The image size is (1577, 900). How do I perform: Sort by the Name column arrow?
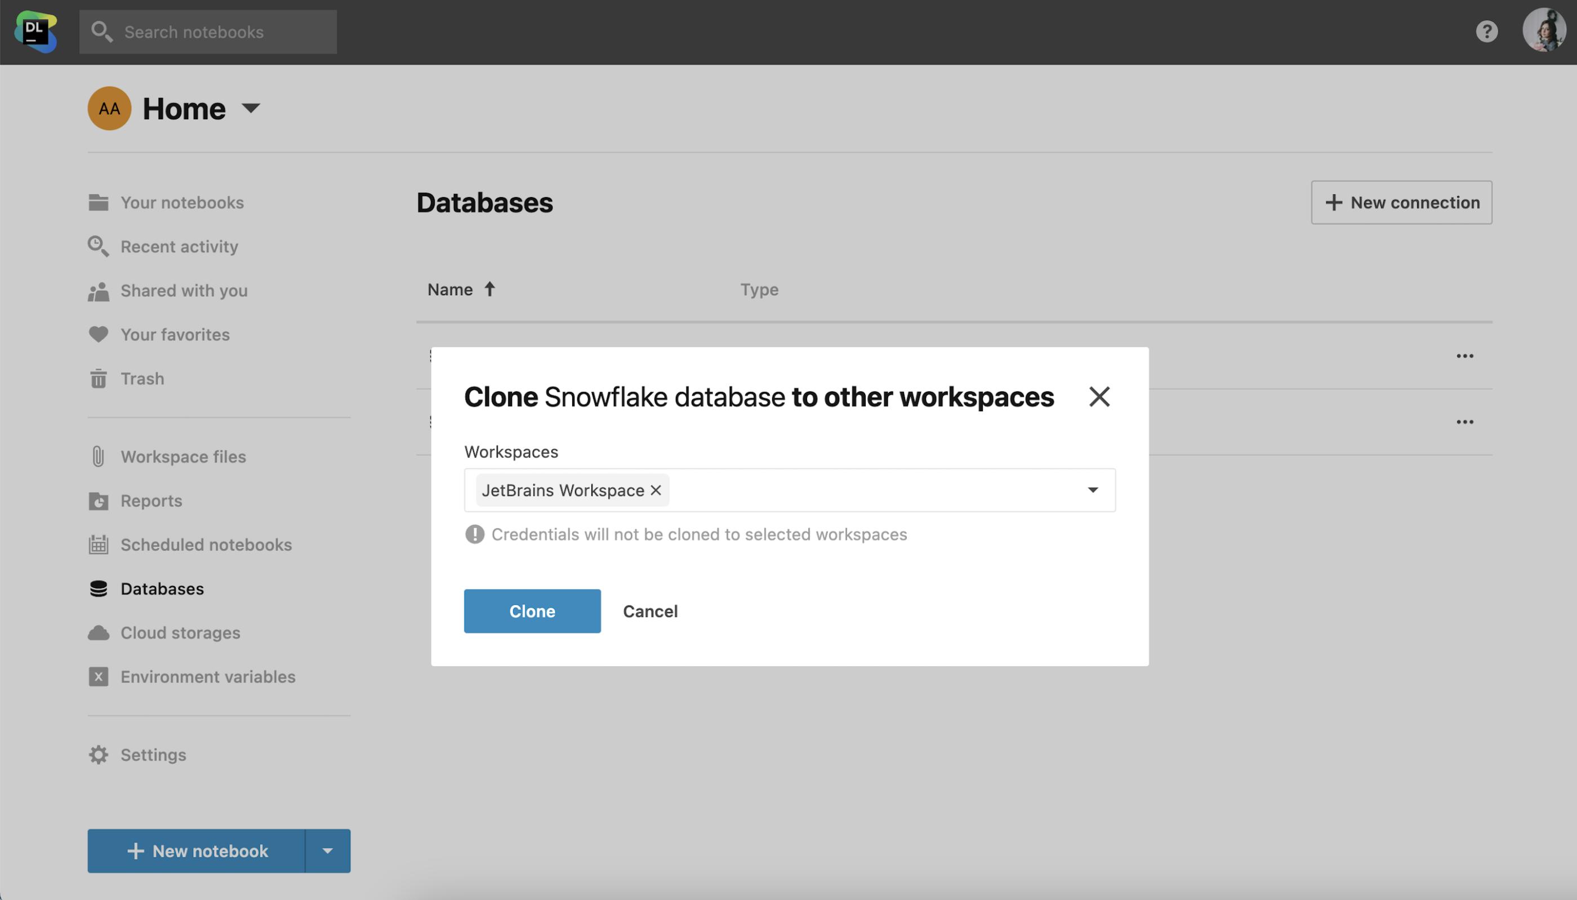point(489,289)
